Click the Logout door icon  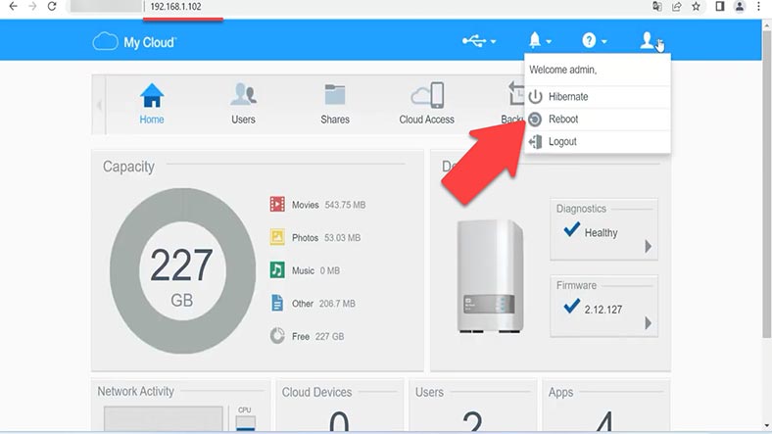click(535, 142)
